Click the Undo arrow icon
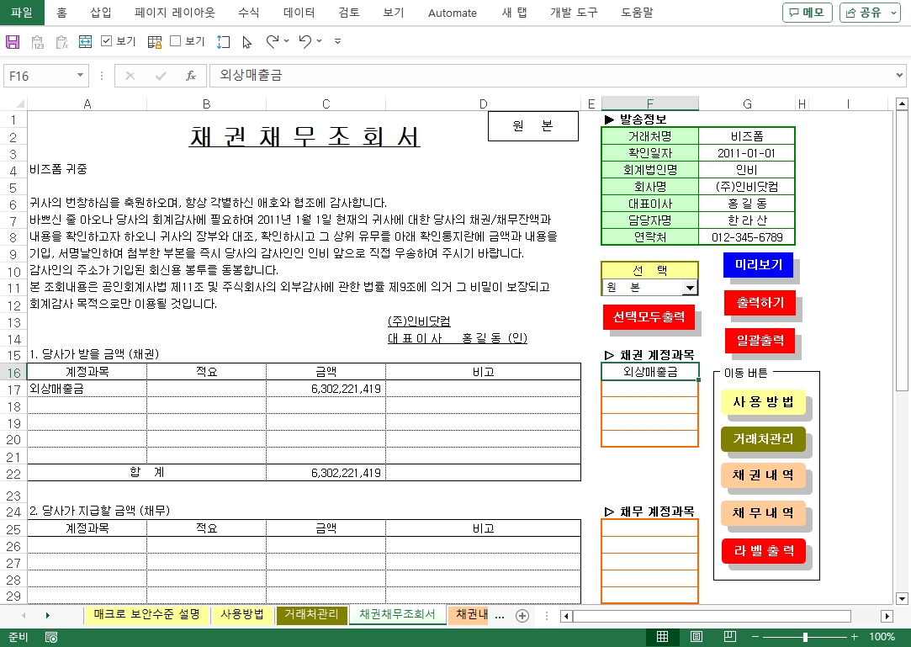 pos(305,41)
